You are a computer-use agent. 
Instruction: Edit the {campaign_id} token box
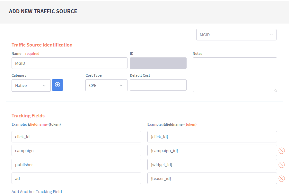coord(212,150)
